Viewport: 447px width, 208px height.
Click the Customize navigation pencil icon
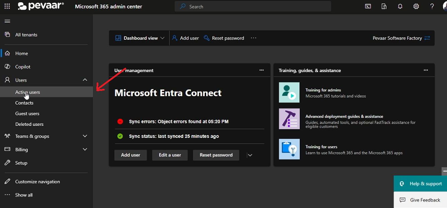7,182
